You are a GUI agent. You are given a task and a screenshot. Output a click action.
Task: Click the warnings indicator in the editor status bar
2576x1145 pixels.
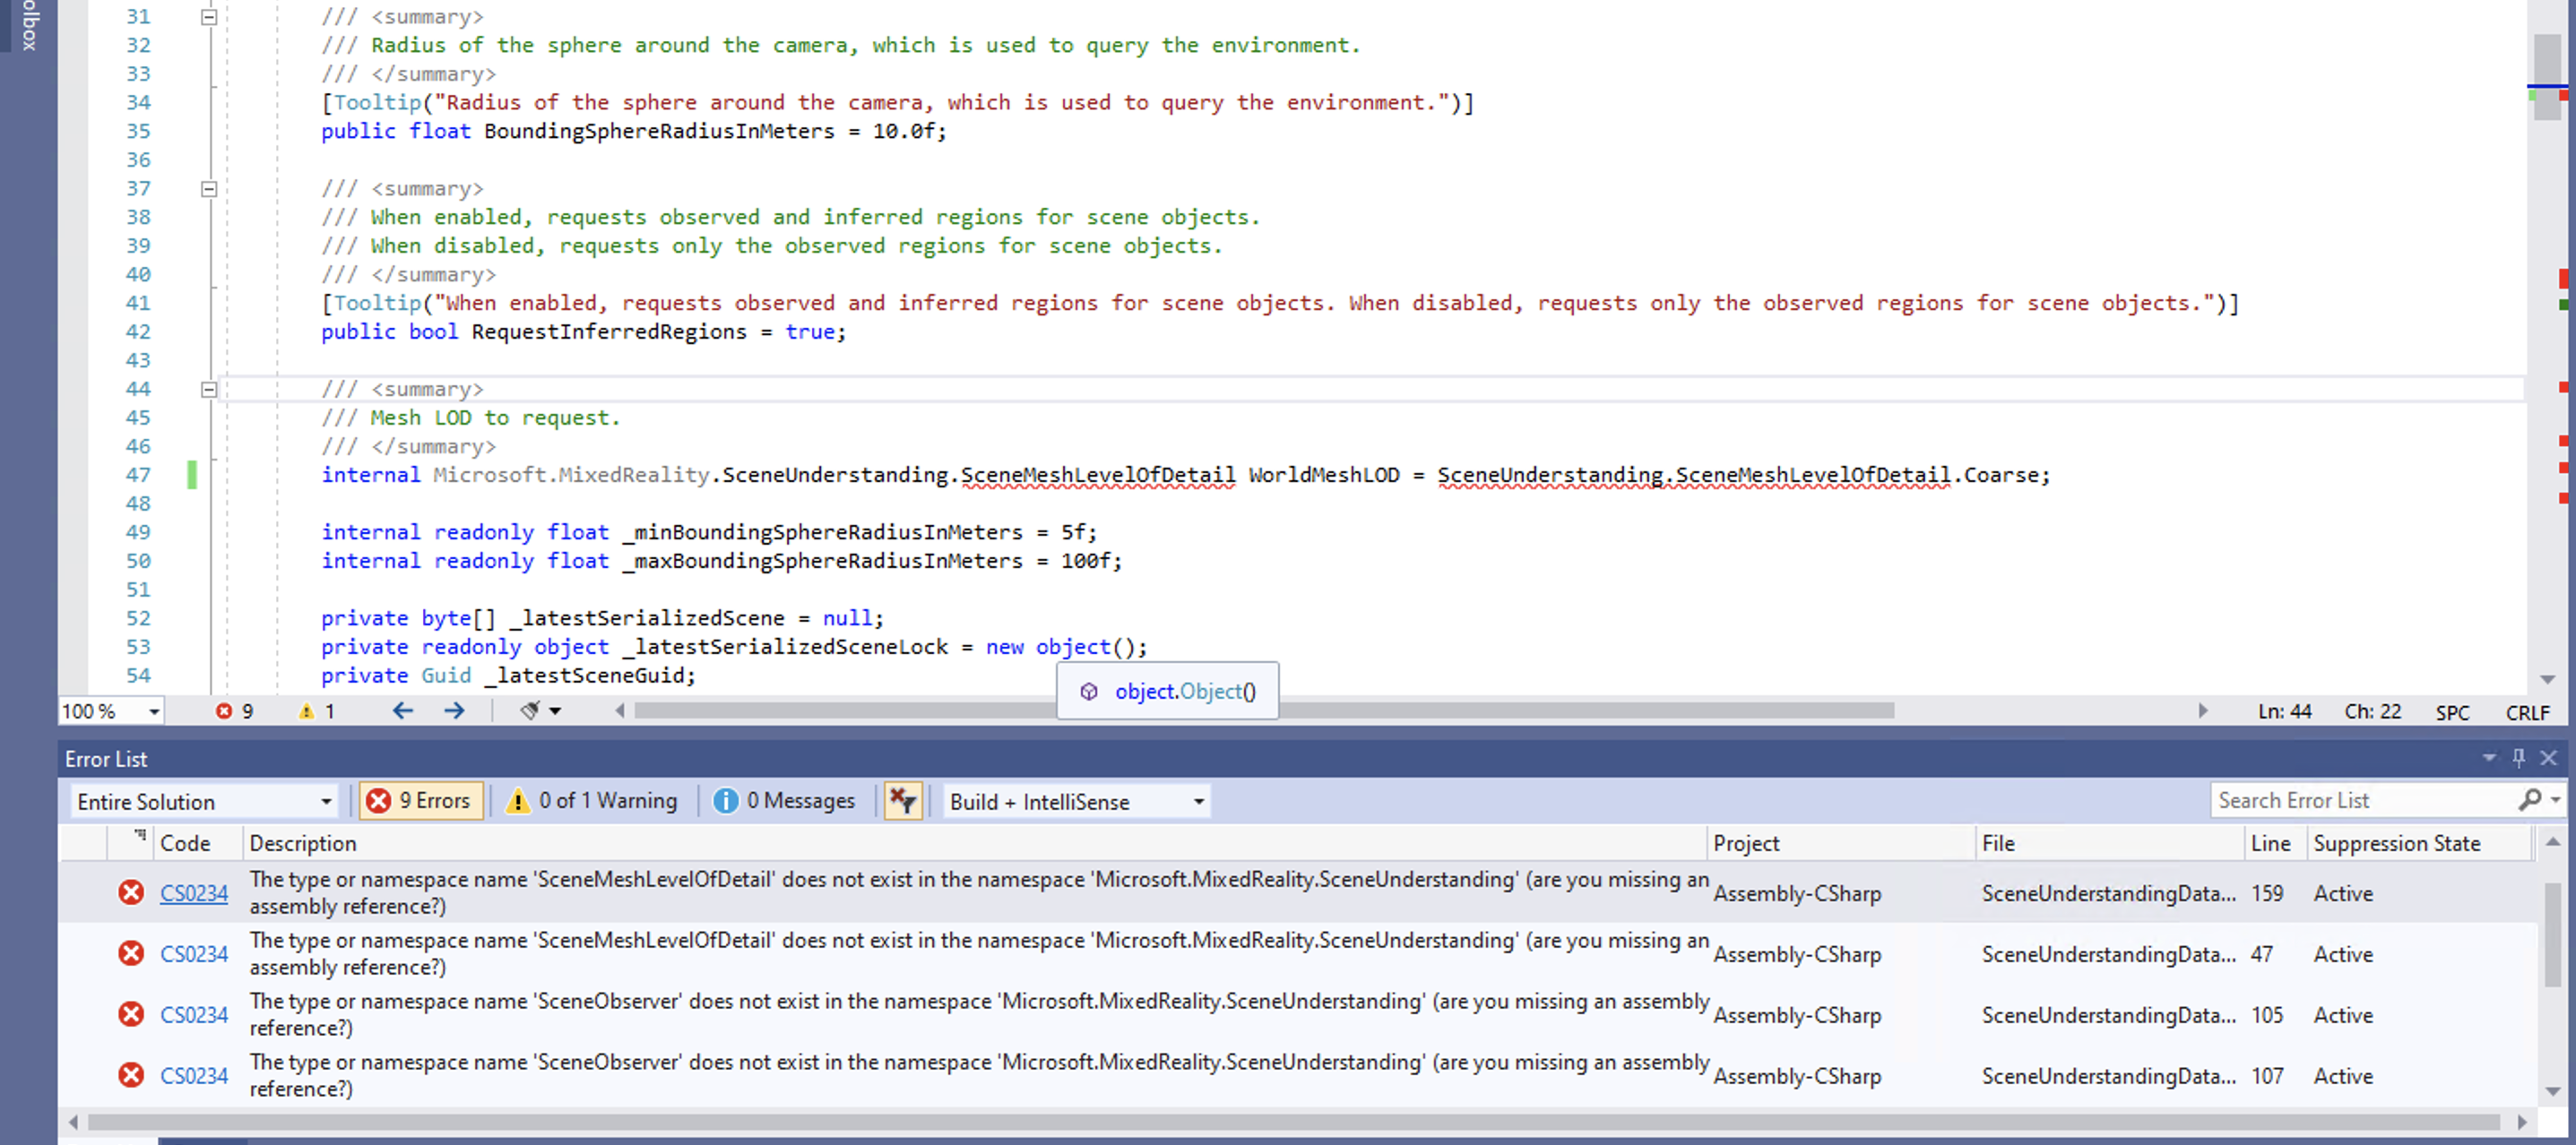[x=315, y=711]
